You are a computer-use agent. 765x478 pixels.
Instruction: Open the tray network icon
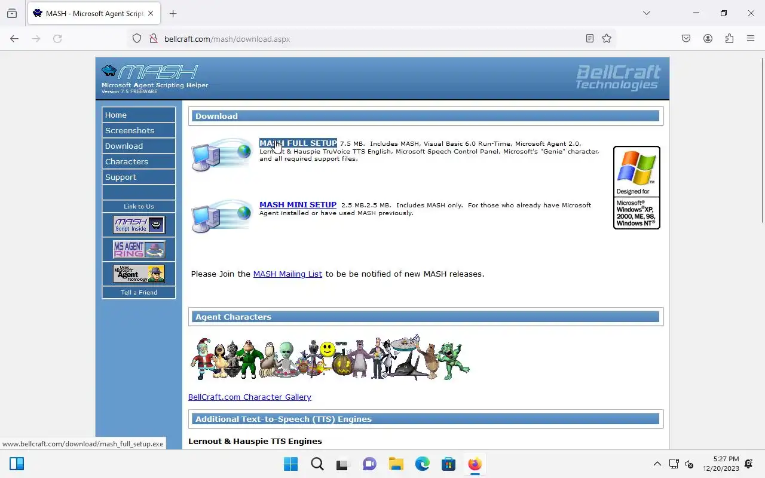(x=674, y=464)
